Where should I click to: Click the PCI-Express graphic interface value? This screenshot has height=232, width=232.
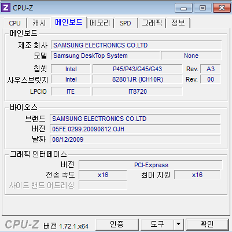click(x=150, y=165)
